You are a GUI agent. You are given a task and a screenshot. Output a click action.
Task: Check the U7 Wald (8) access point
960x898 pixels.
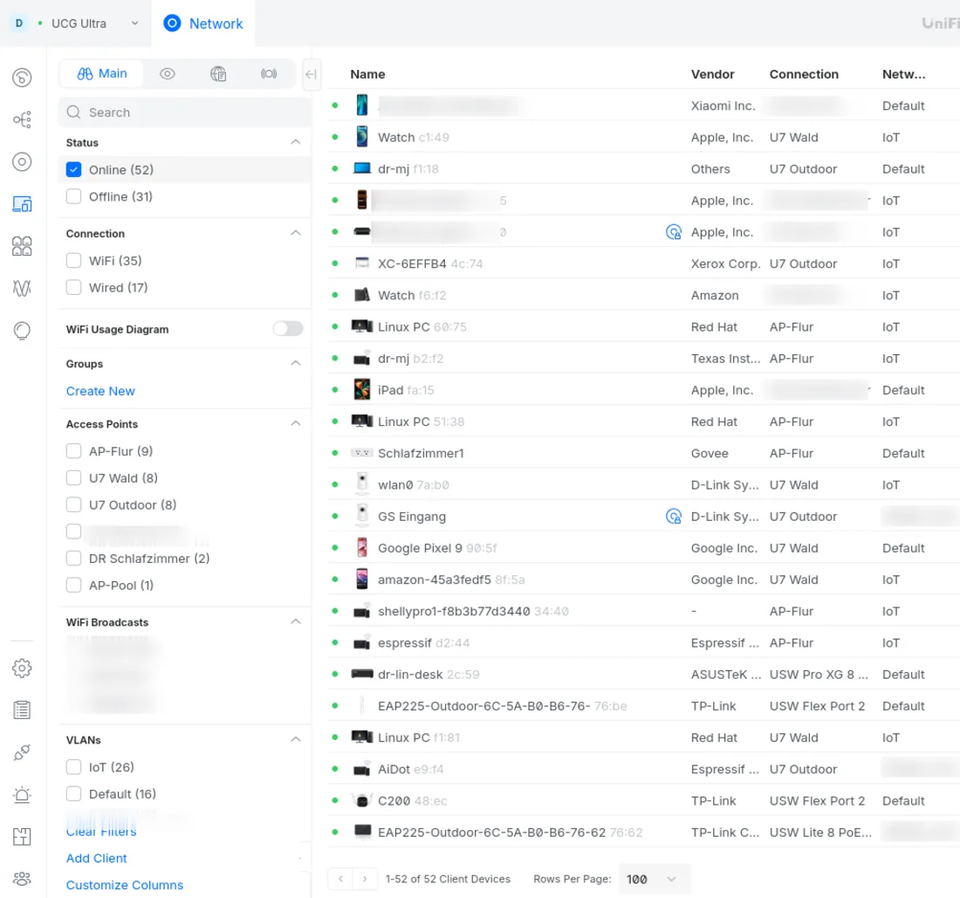73,478
